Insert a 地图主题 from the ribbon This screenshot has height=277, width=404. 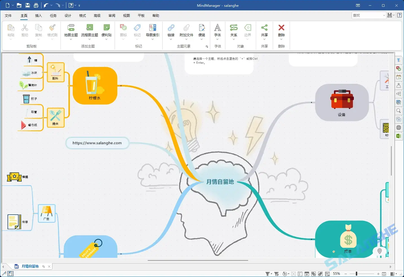(71, 31)
